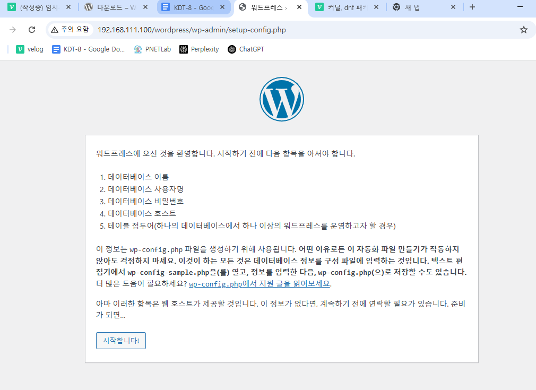The width and height of the screenshot is (536, 390).
Task: Click the velog bookmark favicon
Action: (20, 49)
